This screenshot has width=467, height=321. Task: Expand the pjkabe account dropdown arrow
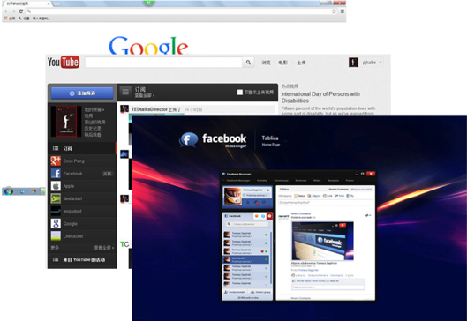380,63
